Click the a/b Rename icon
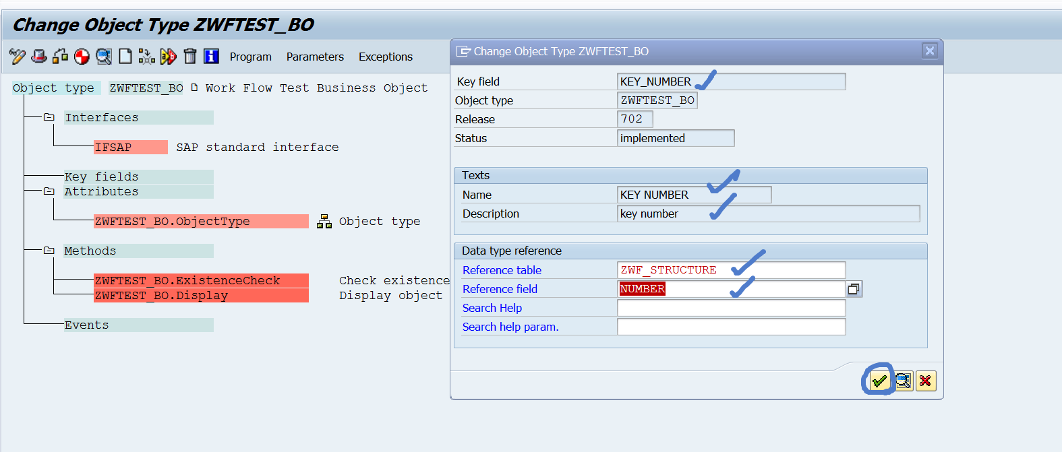The image size is (1062, 452). click(168, 57)
